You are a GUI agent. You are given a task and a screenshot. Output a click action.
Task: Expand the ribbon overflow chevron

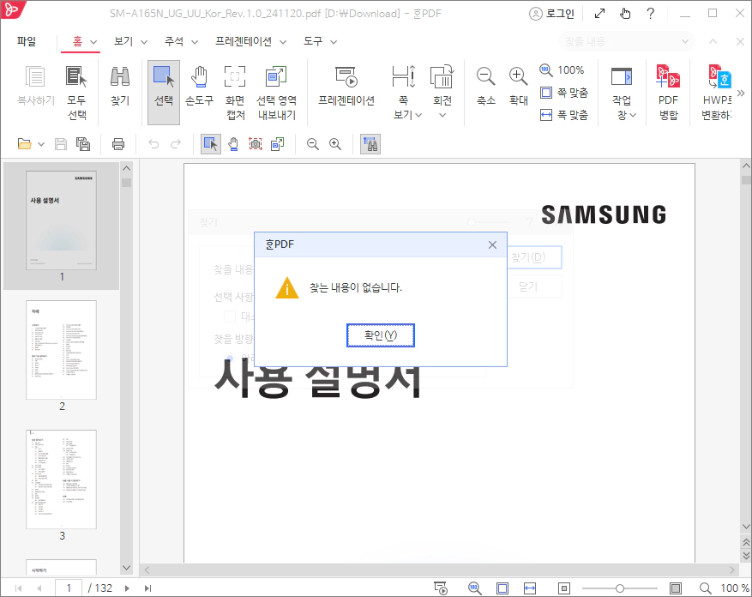pyautogui.click(x=741, y=93)
